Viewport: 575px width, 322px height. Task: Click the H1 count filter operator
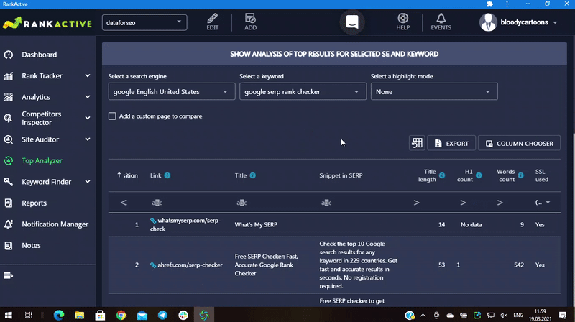[x=463, y=203]
